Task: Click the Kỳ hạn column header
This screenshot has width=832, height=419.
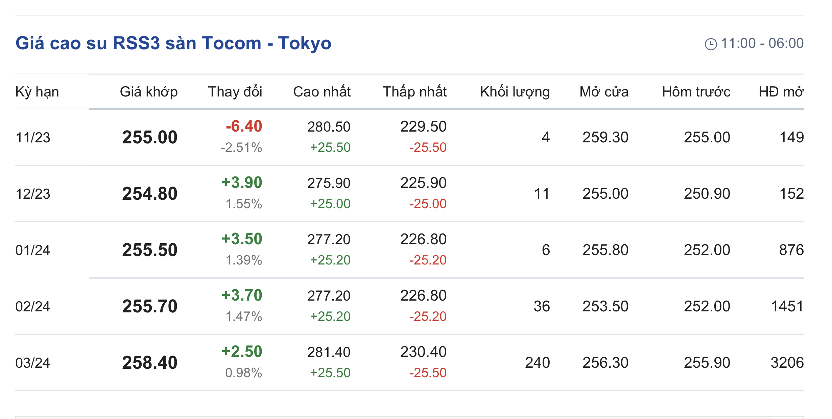Action: (37, 92)
